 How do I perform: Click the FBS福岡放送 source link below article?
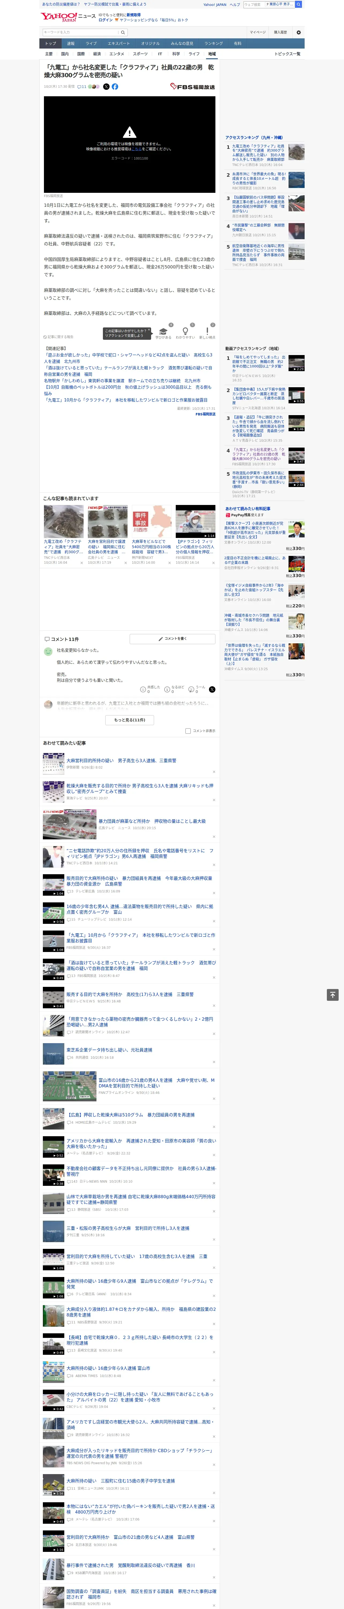[205, 414]
